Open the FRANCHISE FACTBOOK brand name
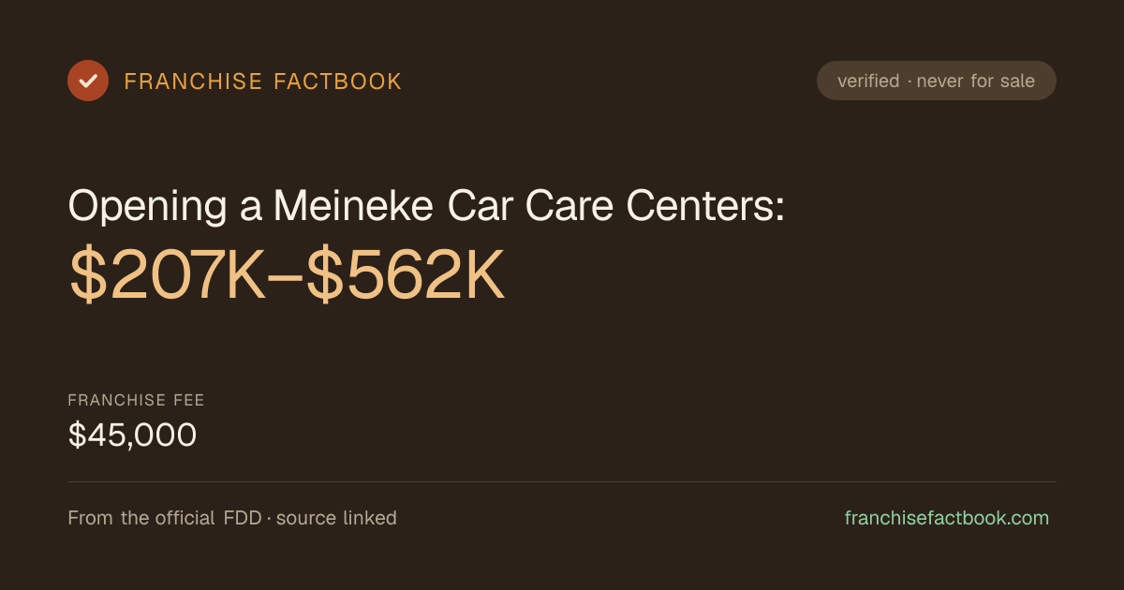 [263, 81]
